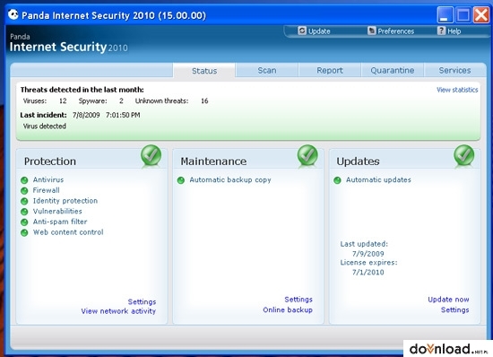Open Preferences via its toolbar icon
The image size is (493, 357).
tap(372, 30)
